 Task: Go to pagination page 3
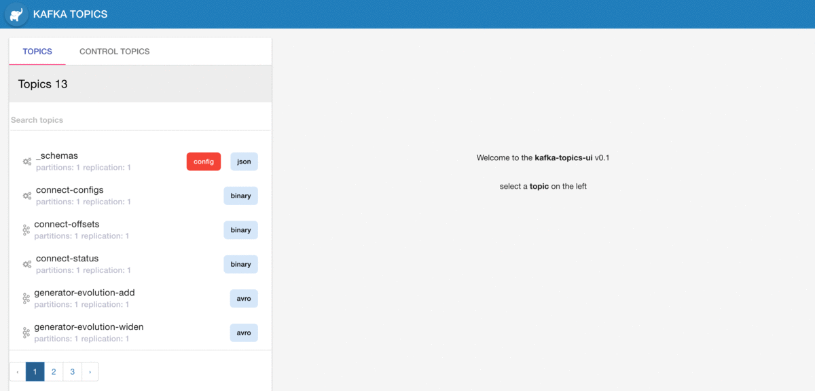(x=73, y=371)
